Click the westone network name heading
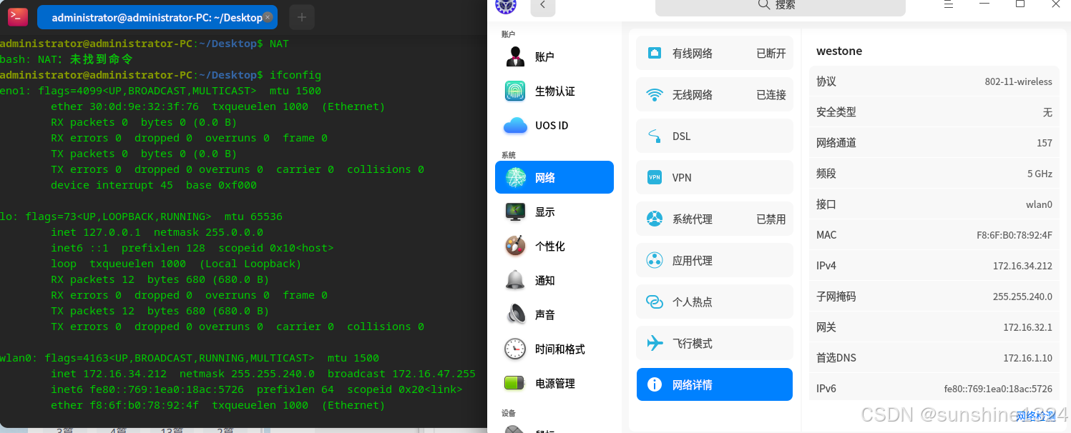 click(x=839, y=51)
